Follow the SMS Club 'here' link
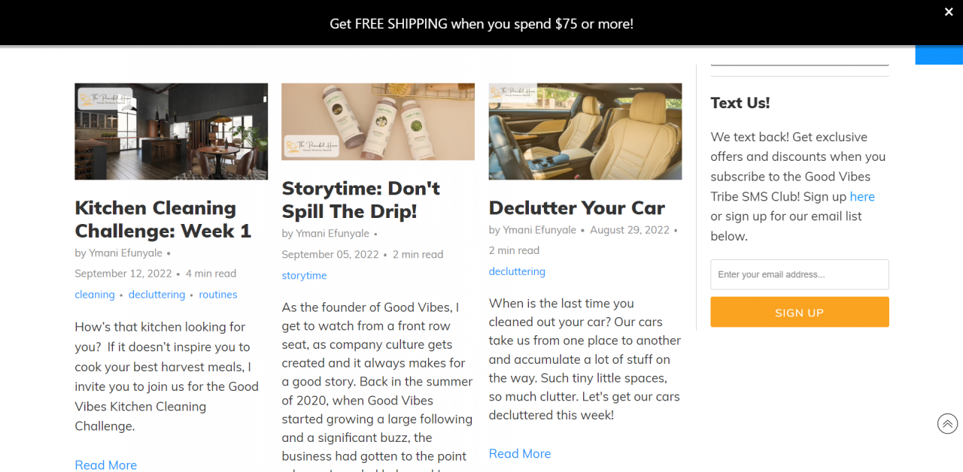 862,196
